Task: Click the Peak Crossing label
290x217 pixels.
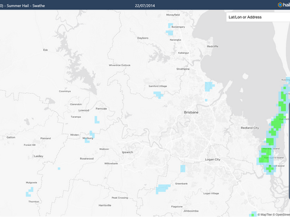Action: point(120,197)
